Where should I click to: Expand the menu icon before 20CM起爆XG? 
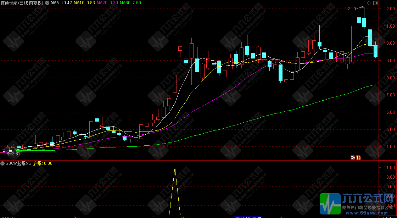pos(3,163)
